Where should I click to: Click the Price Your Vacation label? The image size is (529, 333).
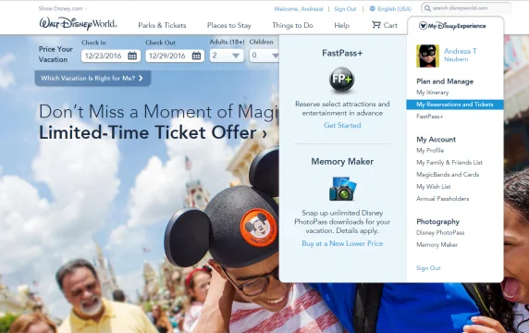pyautogui.click(x=55, y=55)
